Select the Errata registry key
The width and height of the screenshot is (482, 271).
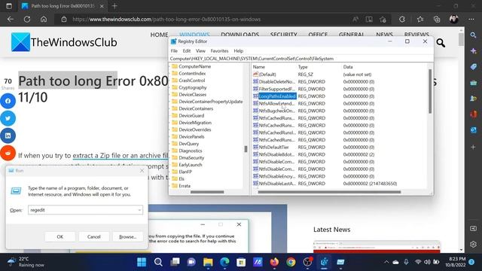[x=185, y=186]
